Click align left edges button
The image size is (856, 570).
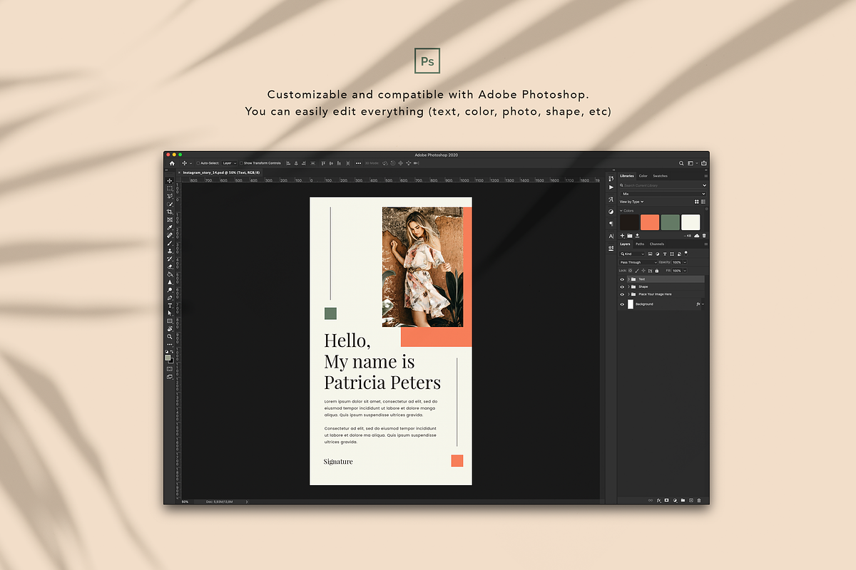(x=288, y=163)
